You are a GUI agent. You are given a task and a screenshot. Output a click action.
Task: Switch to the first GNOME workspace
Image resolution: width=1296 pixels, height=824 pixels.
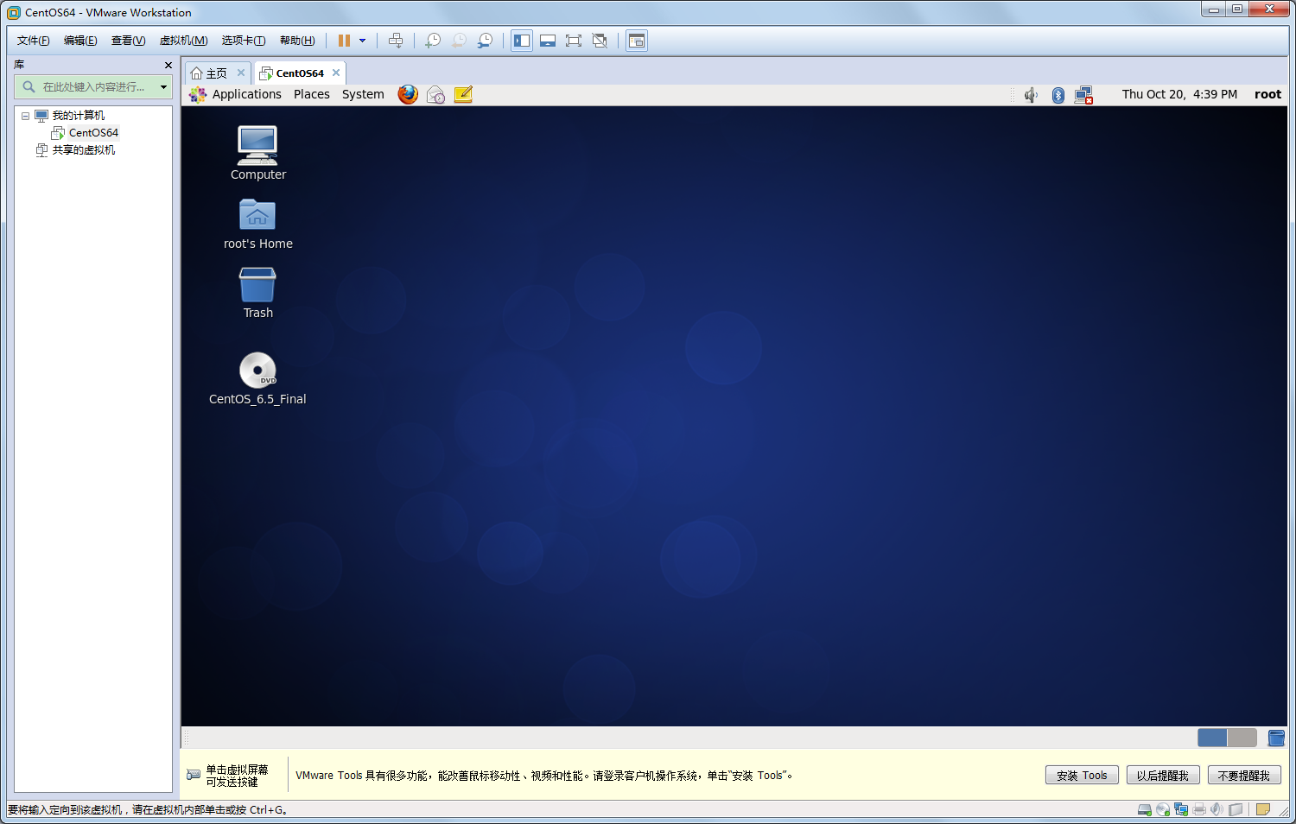[1212, 738]
